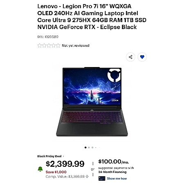Click the $100.00/mo. financing offer
The height and width of the screenshot is (184, 184).
coord(114,162)
